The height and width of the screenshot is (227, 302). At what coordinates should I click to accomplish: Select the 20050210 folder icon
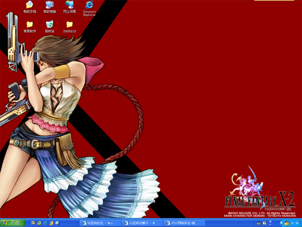(x=70, y=27)
